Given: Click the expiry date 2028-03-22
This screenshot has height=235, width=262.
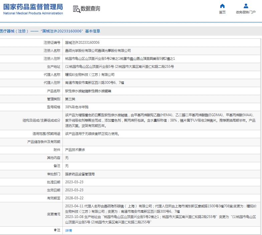Looking at the screenshot, I should pyautogui.click(x=74, y=198).
